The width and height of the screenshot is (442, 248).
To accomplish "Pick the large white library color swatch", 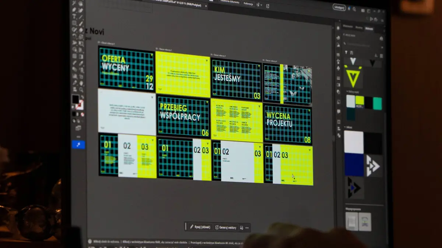I will (354, 142).
